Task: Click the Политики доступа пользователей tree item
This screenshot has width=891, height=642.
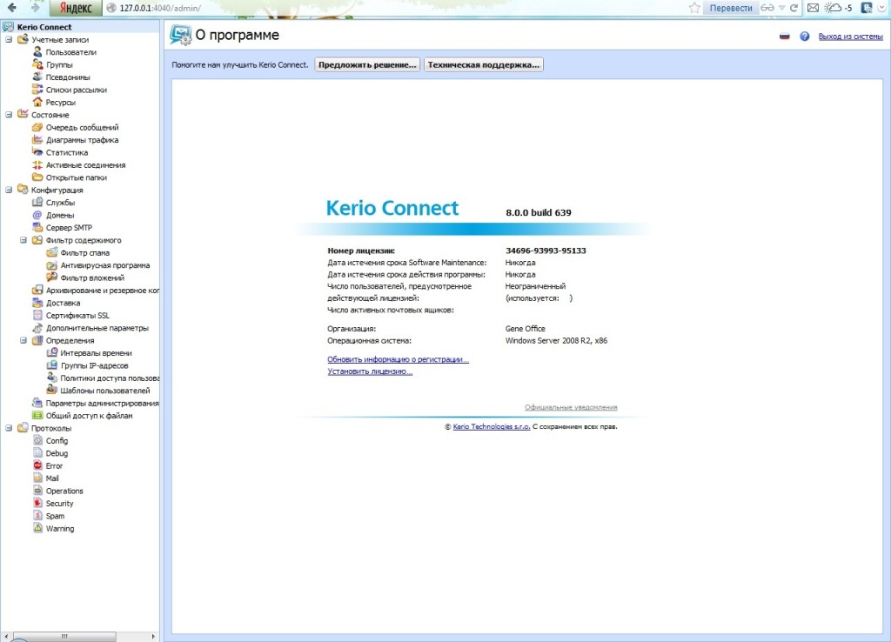Action: click(110, 378)
